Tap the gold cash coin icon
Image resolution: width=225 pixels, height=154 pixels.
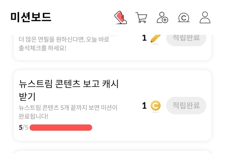155,105
